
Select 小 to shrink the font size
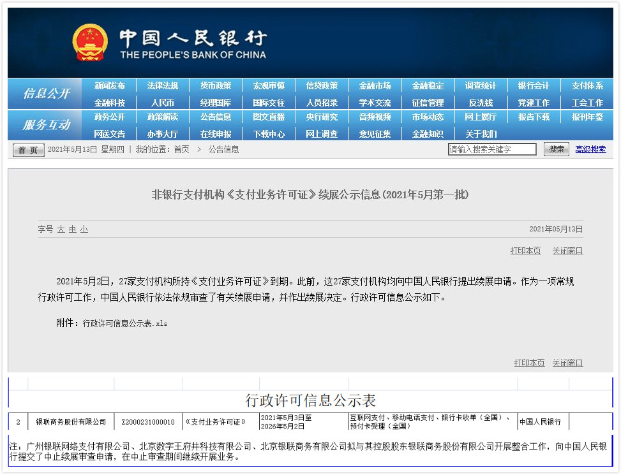click(84, 229)
